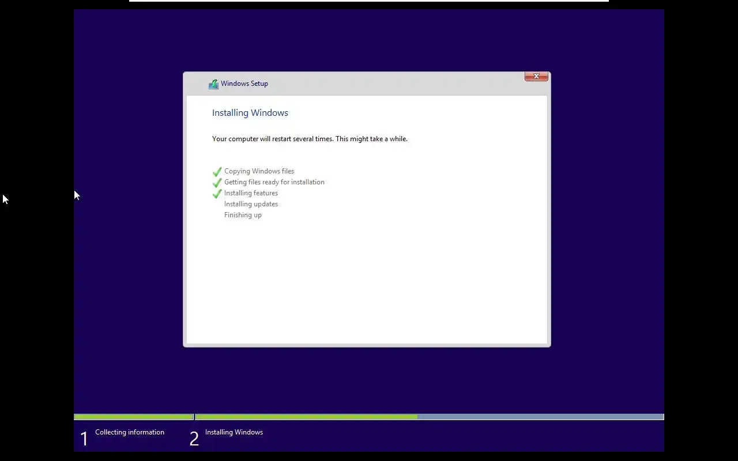This screenshot has width=738, height=461.
Task: Click the 'Installing Windows' dialog heading
Action: 250,113
